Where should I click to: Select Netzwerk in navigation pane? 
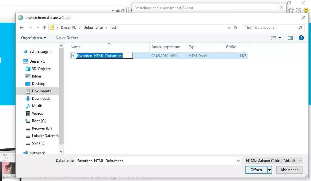[37, 153]
